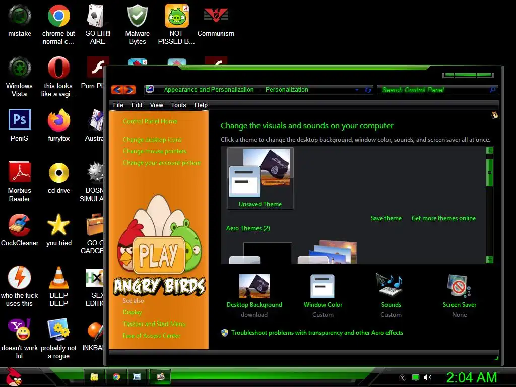Open the File menu
The height and width of the screenshot is (387, 516).
point(118,105)
